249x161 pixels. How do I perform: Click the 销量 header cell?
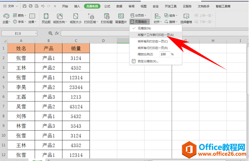coord(76,48)
